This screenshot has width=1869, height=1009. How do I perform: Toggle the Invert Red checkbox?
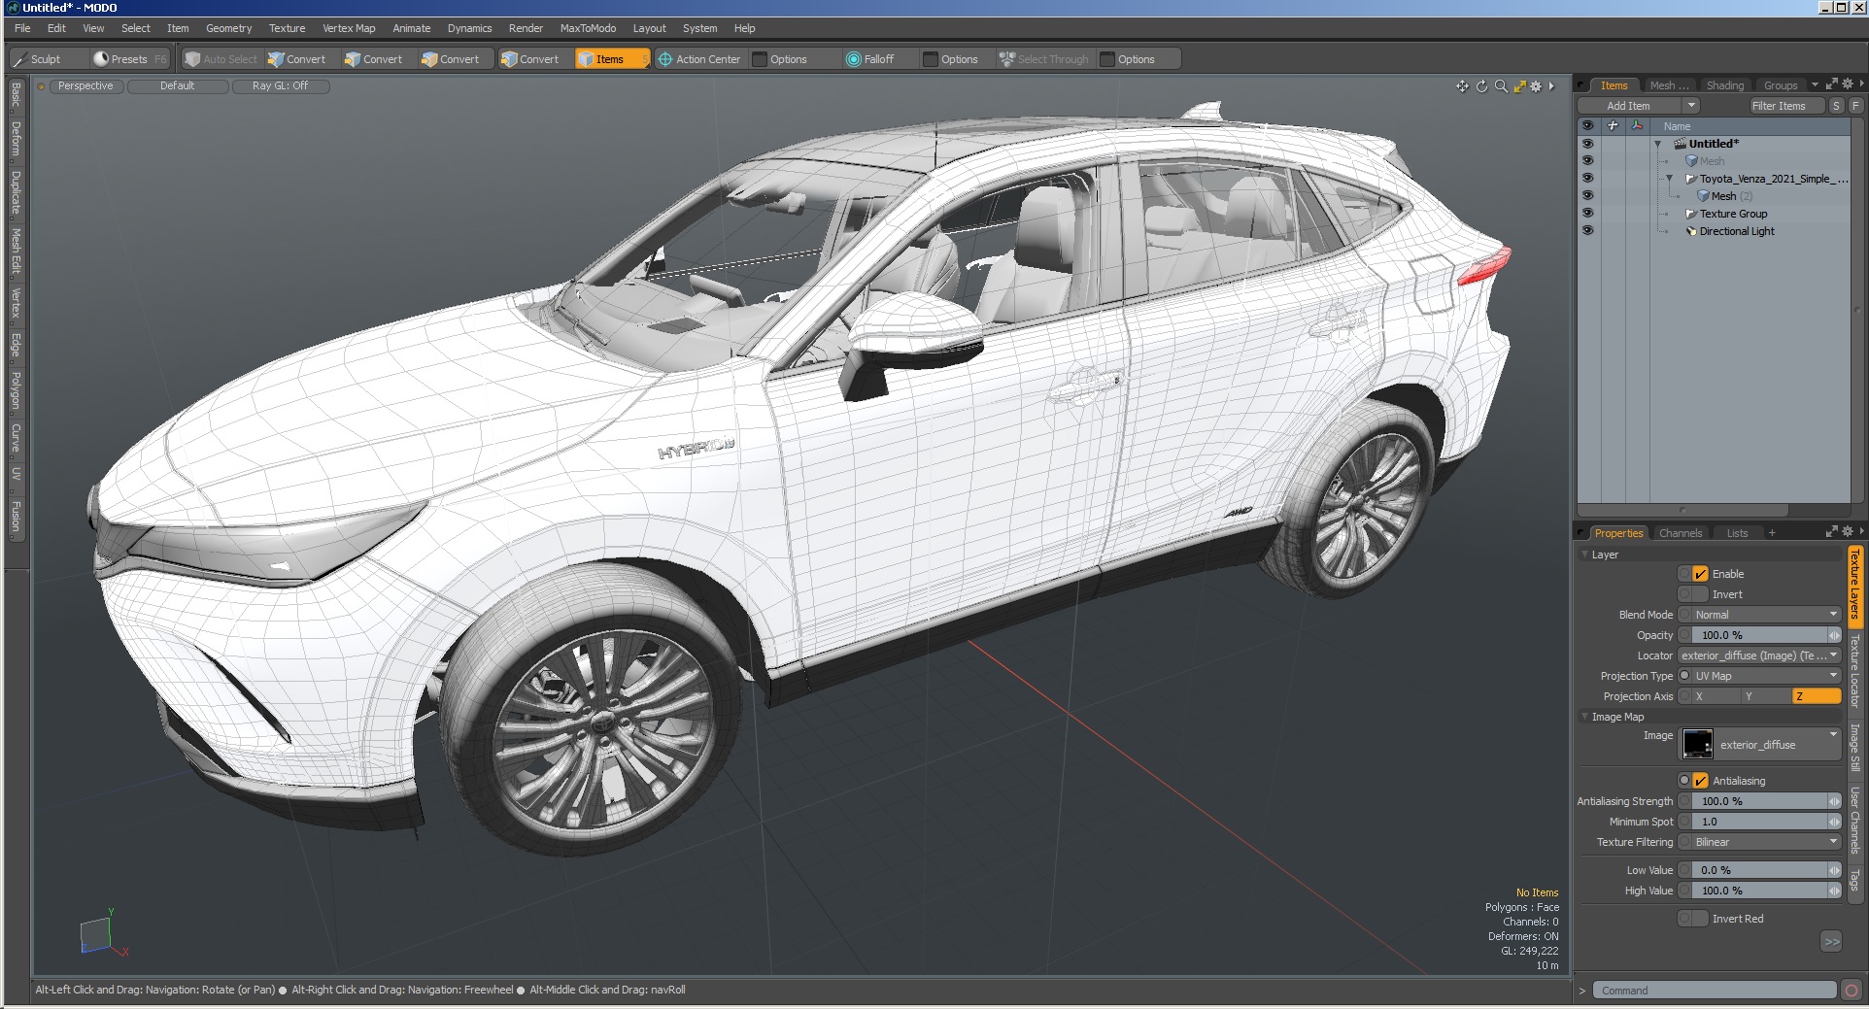(x=1700, y=919)
